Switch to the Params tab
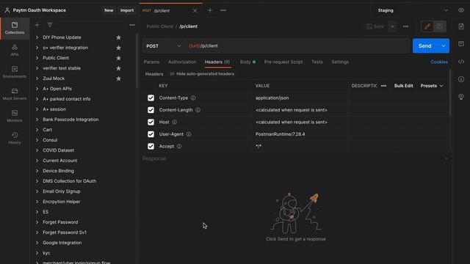Screen dimensions: 470x264 coord(151,62)
